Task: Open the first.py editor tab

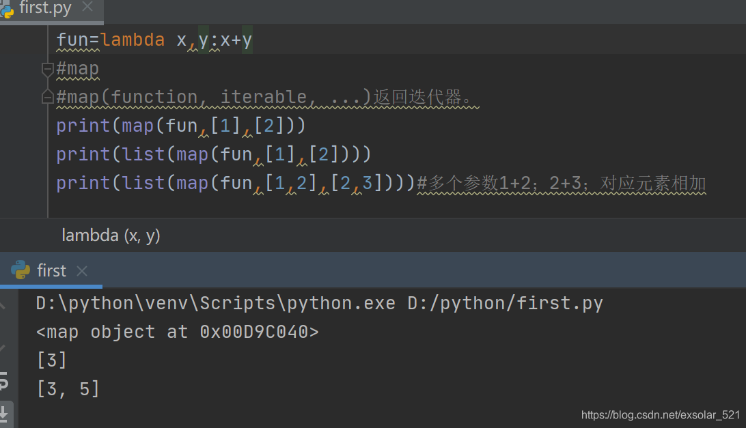Action: tap(45, 9)
